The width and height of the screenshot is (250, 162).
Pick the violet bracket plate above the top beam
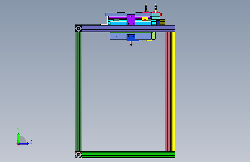(x=131, y=20)
